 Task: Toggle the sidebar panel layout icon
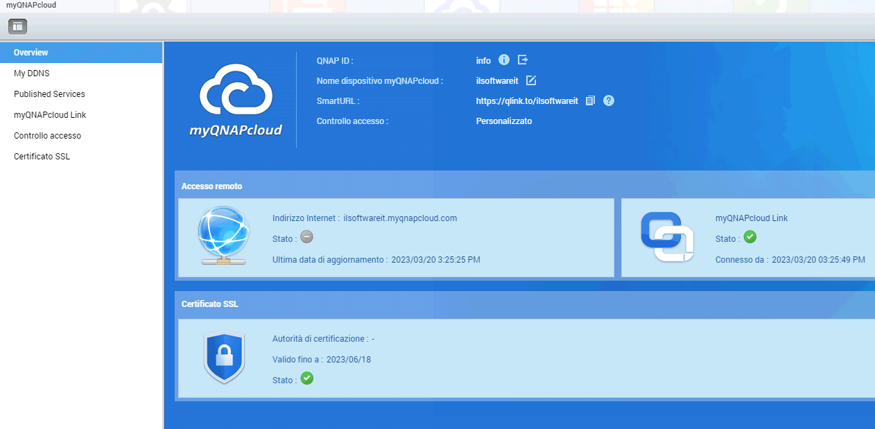point(17,27)
